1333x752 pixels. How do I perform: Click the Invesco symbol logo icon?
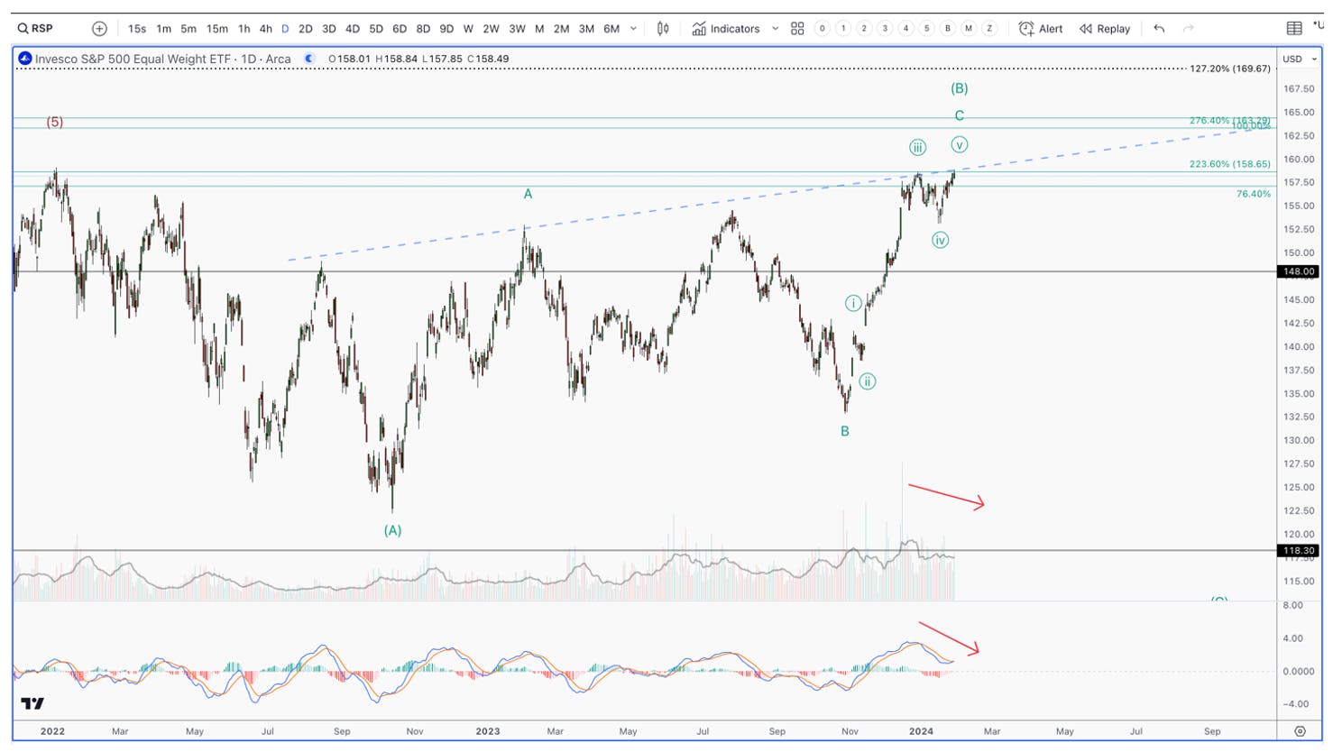pos(25,59)
